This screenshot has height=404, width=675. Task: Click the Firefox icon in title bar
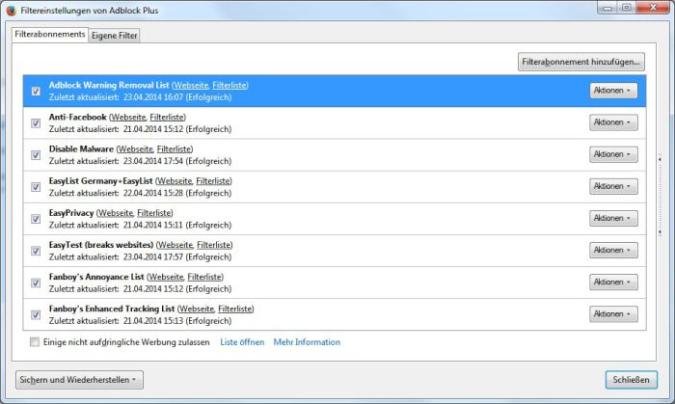click(11, 11)
